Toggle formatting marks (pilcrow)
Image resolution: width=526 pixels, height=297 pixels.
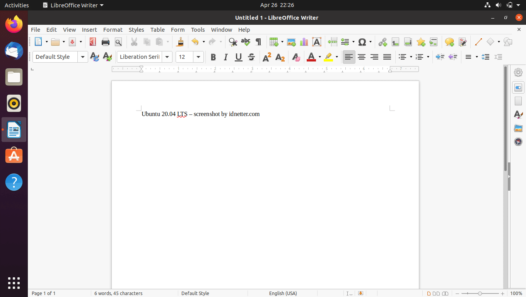point(258,42)
